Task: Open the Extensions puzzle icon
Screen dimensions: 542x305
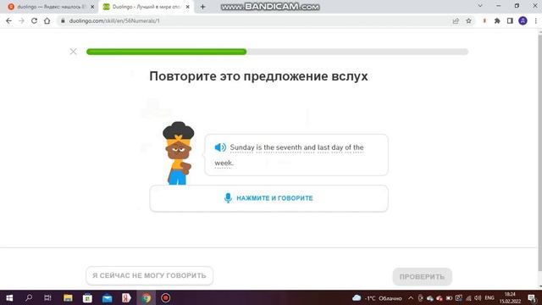Action: pos(497,20)
